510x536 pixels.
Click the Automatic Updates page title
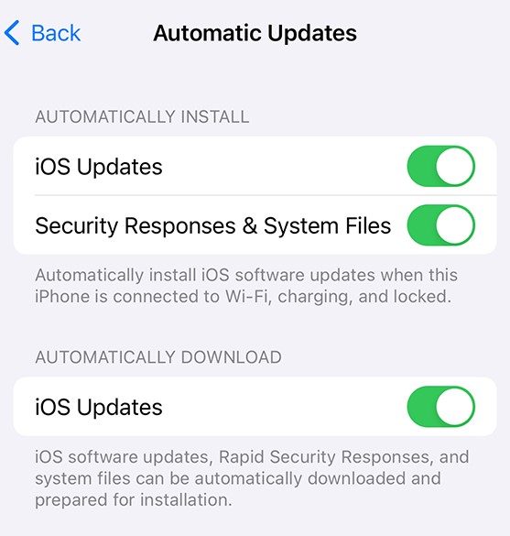pyautogui.click(x=255, y=33)
